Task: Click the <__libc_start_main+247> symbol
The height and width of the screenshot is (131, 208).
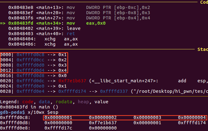Action: coord(124,81)
